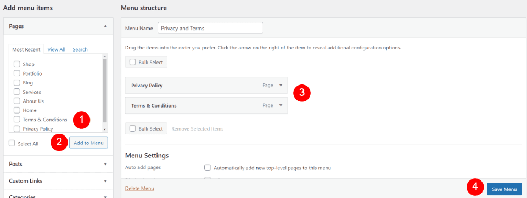Switch to the View All tab

pyautogui.click(x=57, y=49)
